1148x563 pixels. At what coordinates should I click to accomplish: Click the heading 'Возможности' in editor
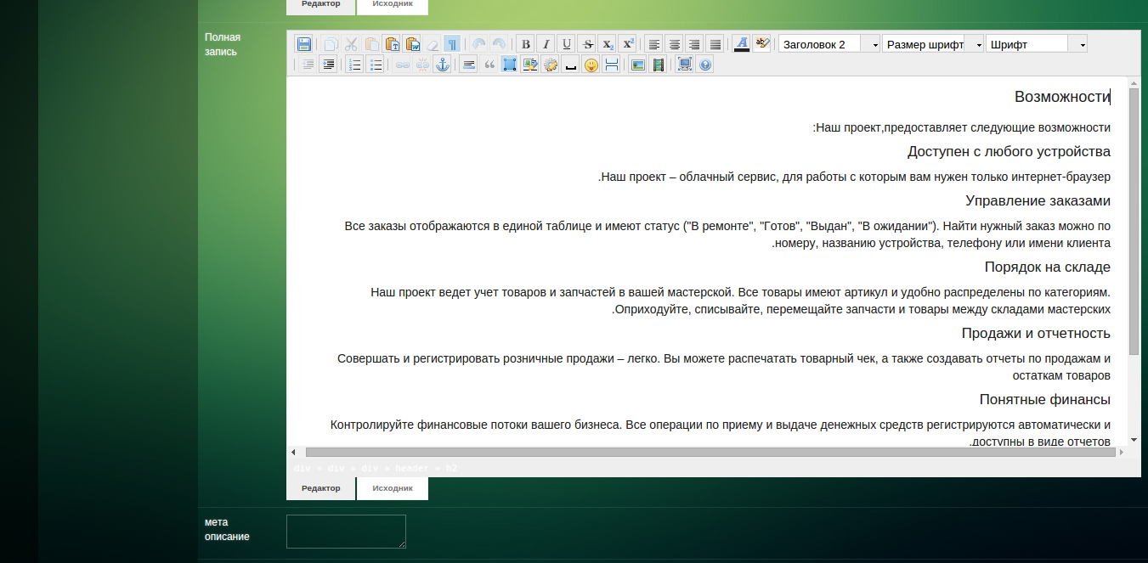1062,97
